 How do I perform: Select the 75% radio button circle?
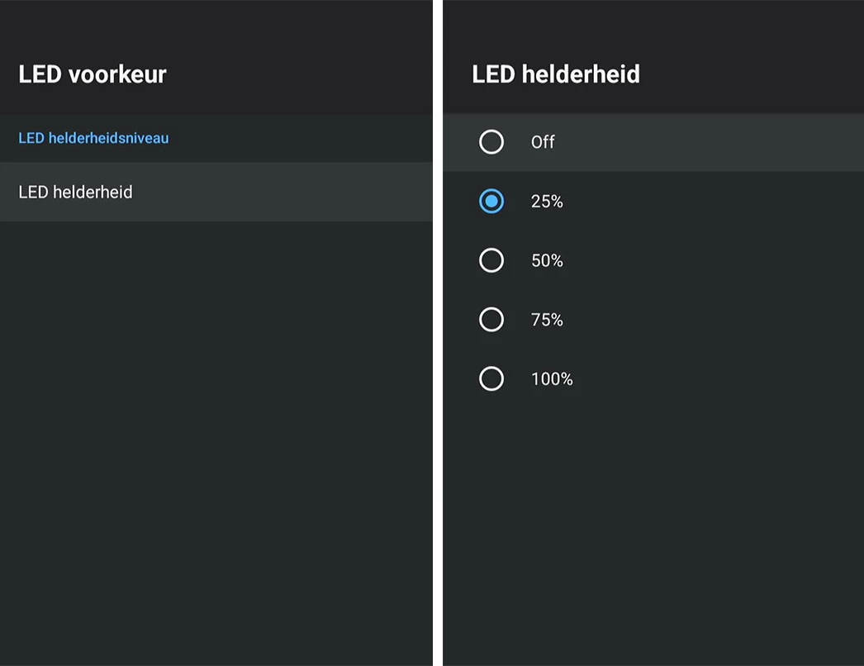(491, 320)
